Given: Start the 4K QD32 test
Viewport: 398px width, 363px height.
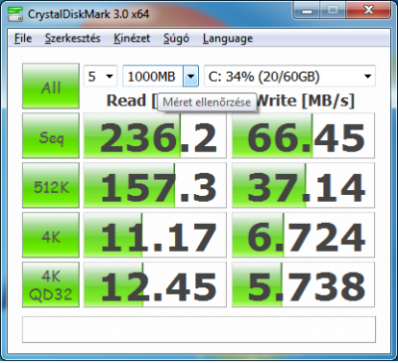Looking at the screenshot, I should 51,284.
